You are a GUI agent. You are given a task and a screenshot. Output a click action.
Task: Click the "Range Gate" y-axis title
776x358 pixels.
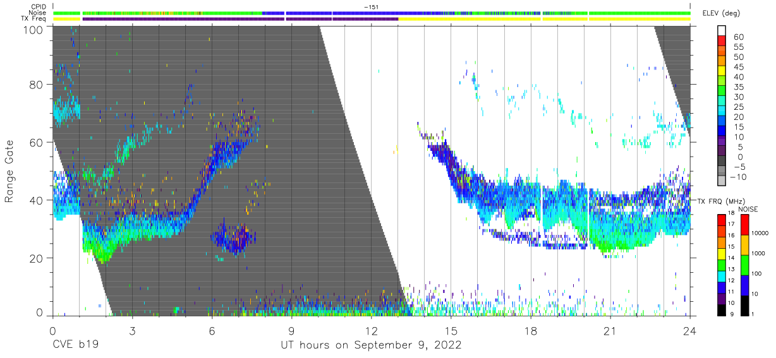pyautogui.click(x=10, y=171)
